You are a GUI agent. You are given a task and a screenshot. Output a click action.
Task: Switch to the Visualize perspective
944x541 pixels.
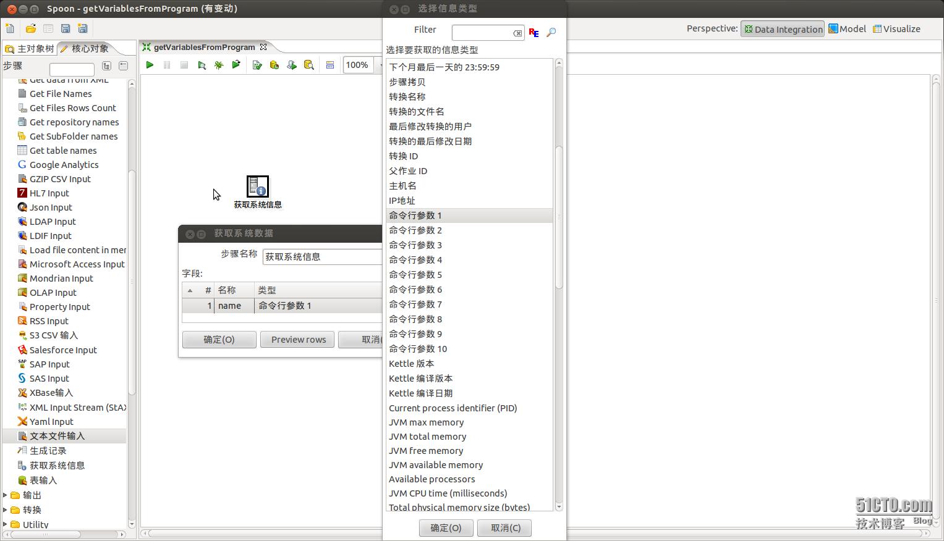[896, 29]
